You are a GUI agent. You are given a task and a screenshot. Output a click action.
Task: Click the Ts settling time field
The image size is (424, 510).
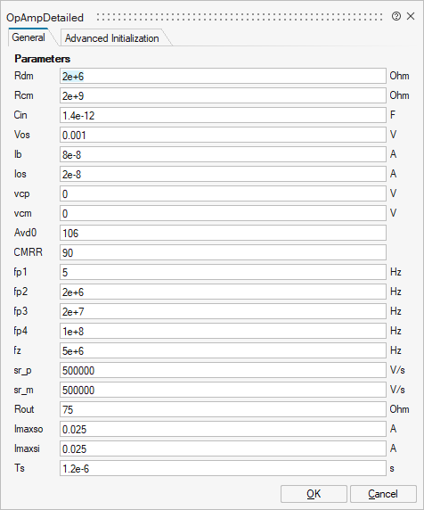(223, 468)
